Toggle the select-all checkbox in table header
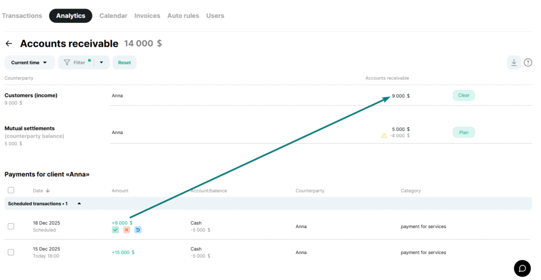 [x=11, y=190]
